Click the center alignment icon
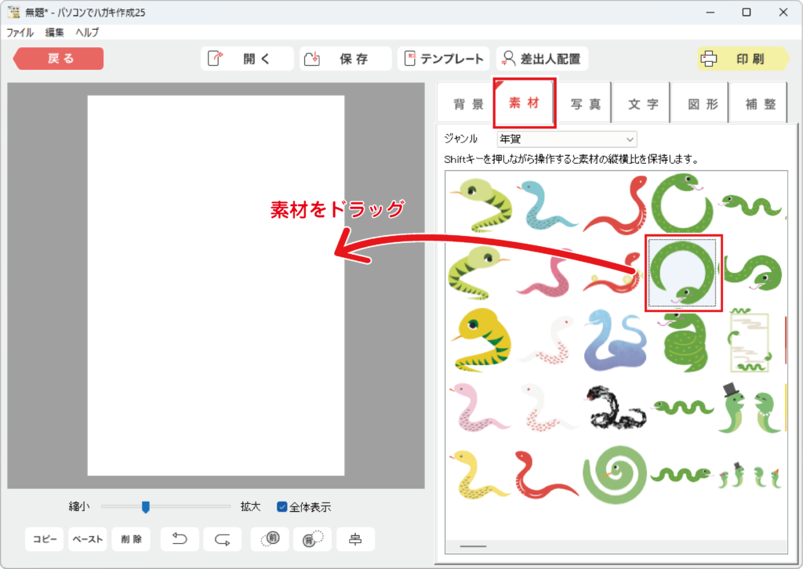Image resolution: width=803 pixels, height=569 pixels. (355, 538)
